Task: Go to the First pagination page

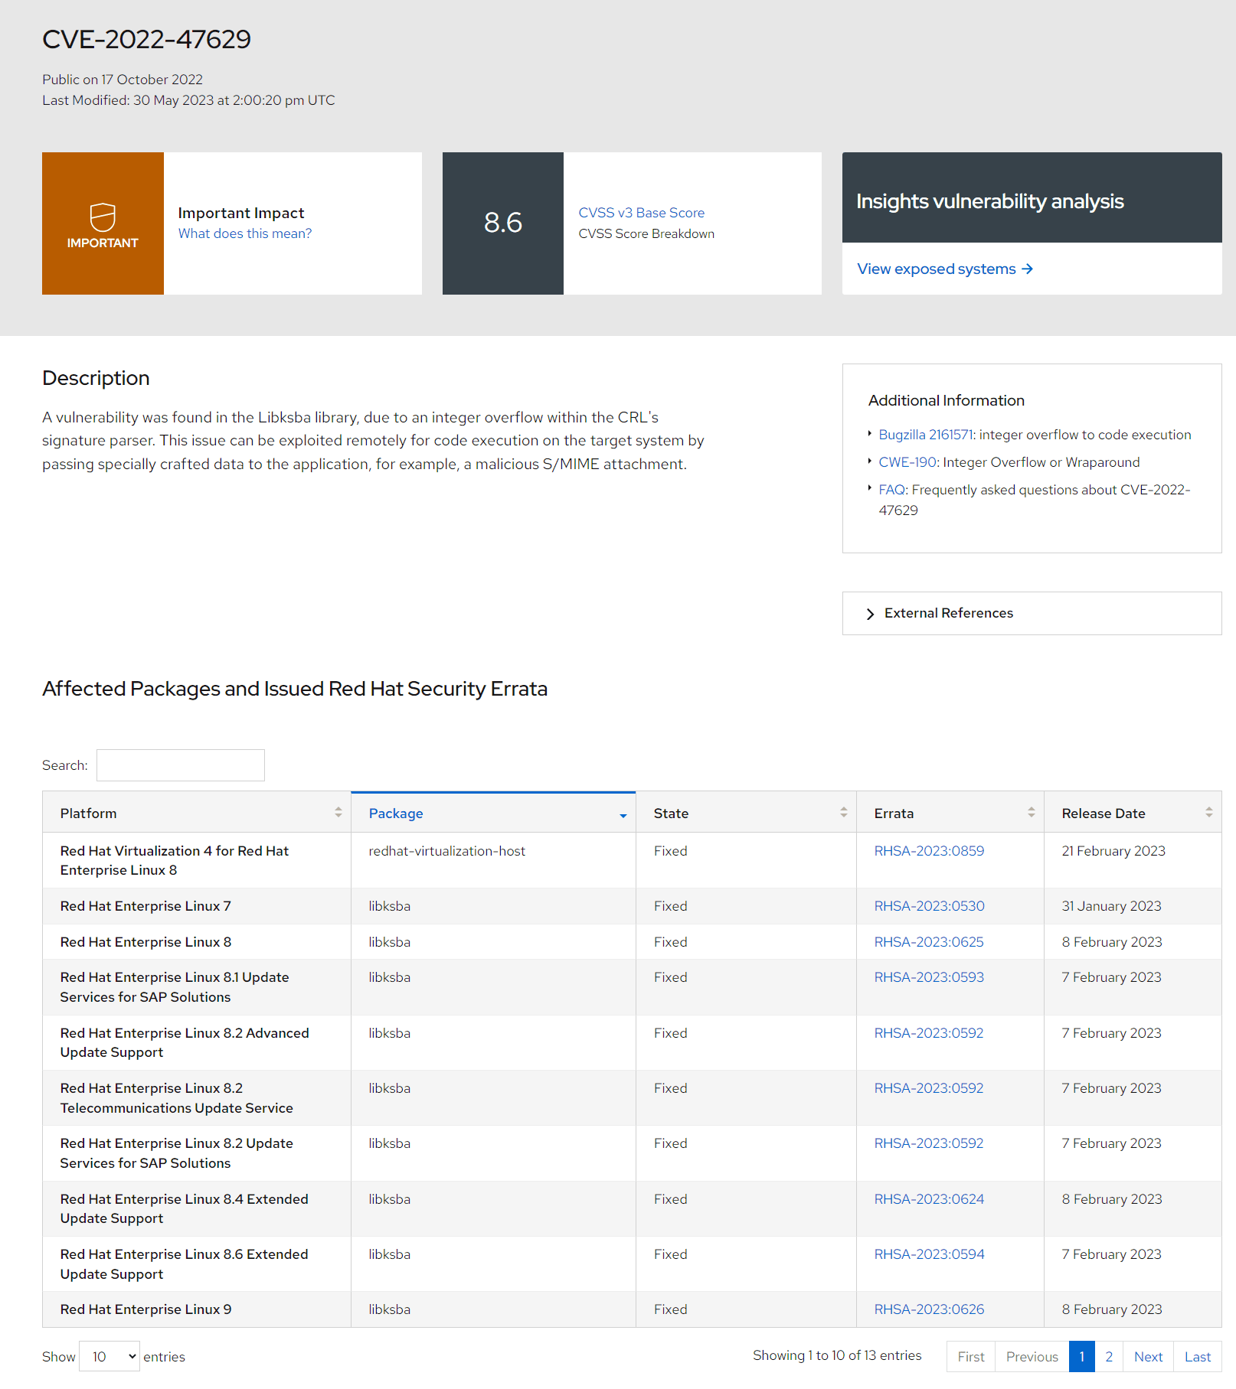Action: pos(971,1357)
